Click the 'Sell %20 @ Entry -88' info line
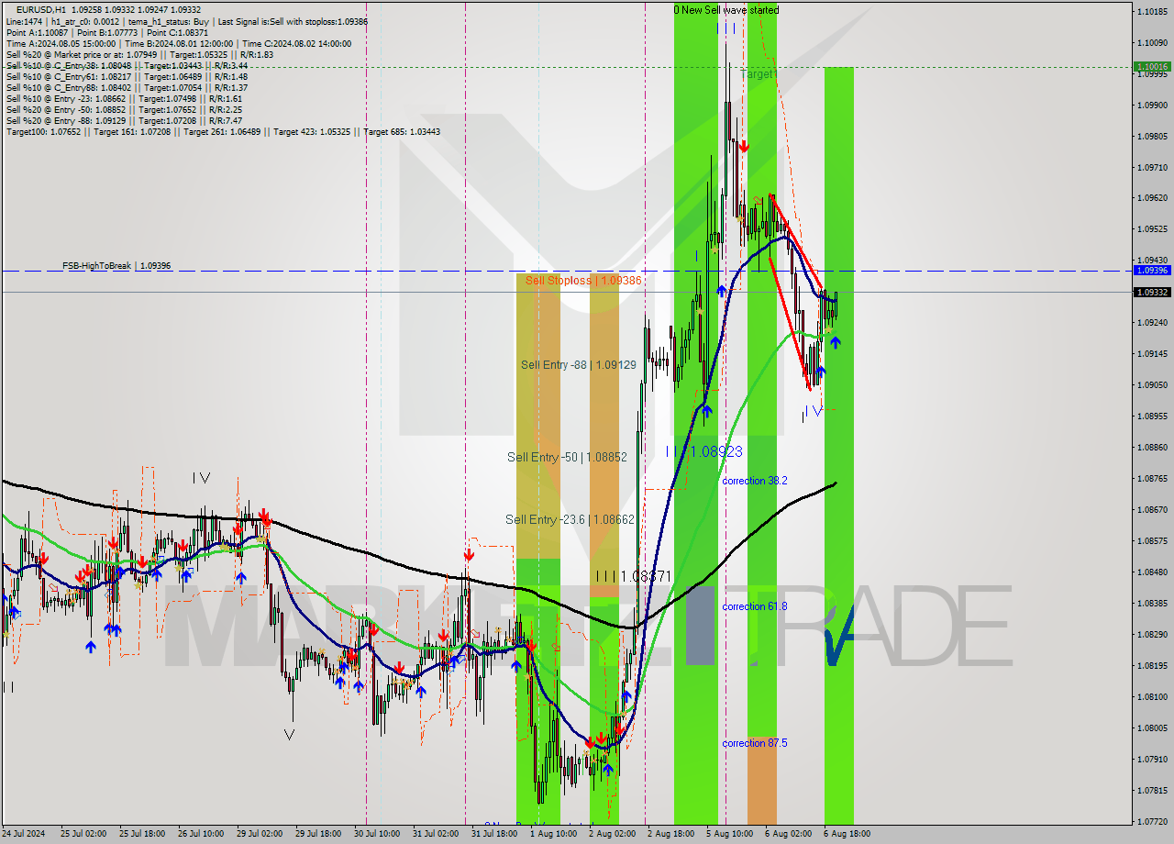 124,120
